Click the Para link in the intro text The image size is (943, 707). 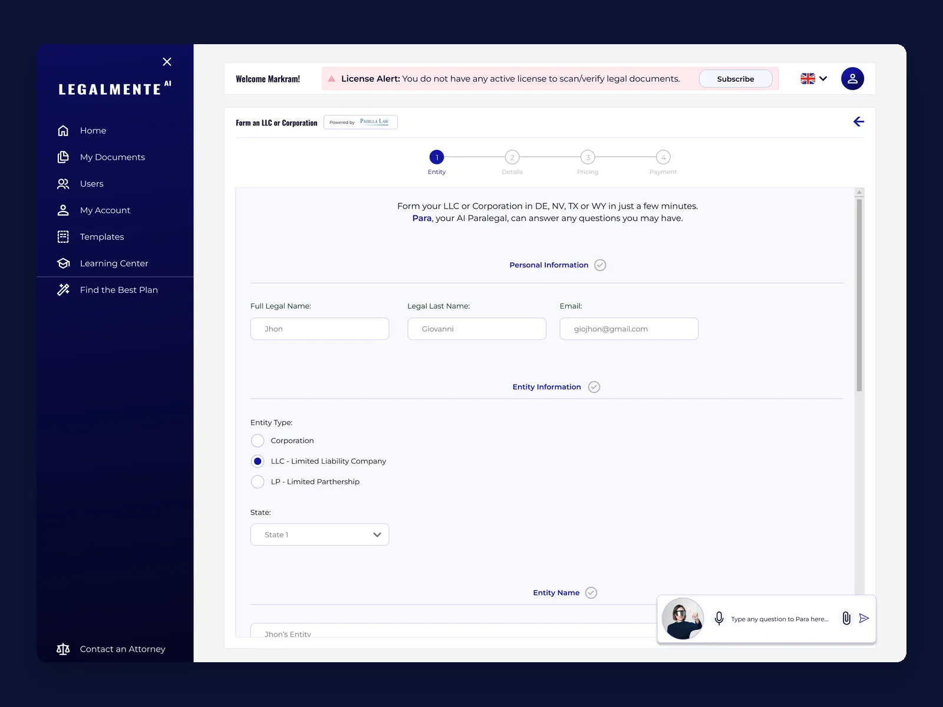(422, 218)
